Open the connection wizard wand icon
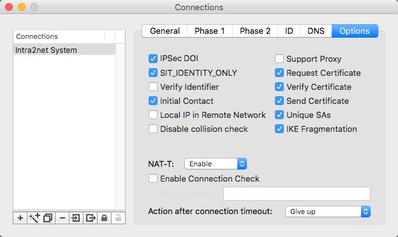The image size is (398, 237). pyautogui.click(x=34, y=218)
